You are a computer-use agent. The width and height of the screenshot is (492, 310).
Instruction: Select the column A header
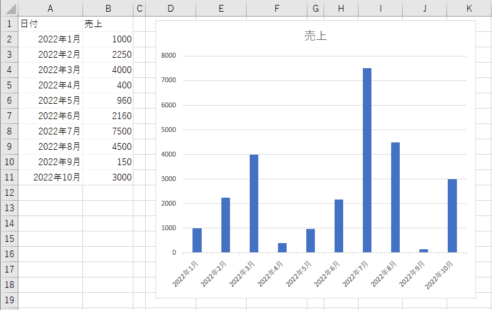click(x=50, y=8)
